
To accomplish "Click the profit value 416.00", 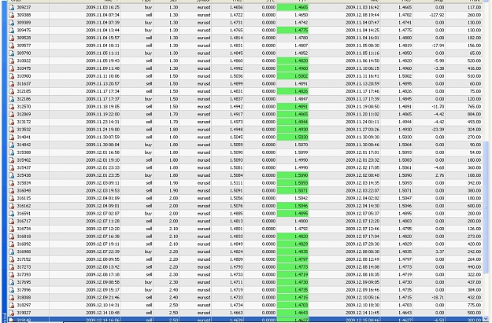I will pos(474,68).
